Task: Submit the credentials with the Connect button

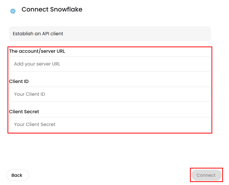Action: pos(206,175)
